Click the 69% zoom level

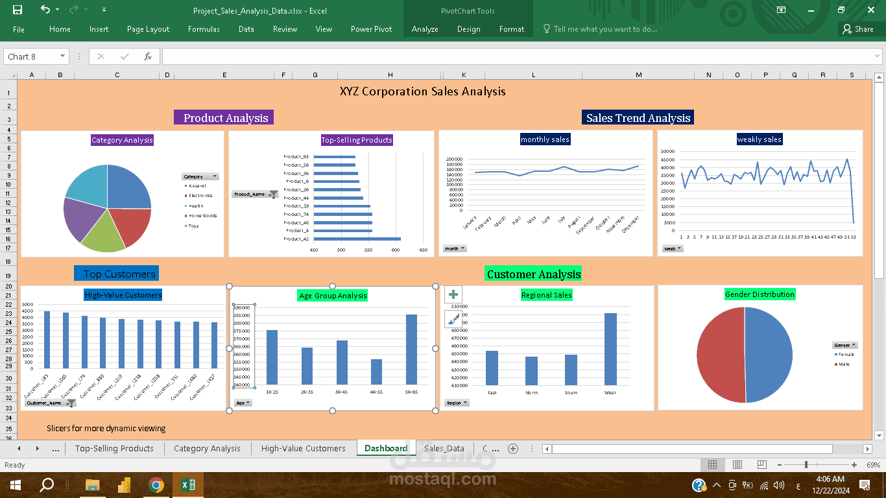click(x=873, y=465)
